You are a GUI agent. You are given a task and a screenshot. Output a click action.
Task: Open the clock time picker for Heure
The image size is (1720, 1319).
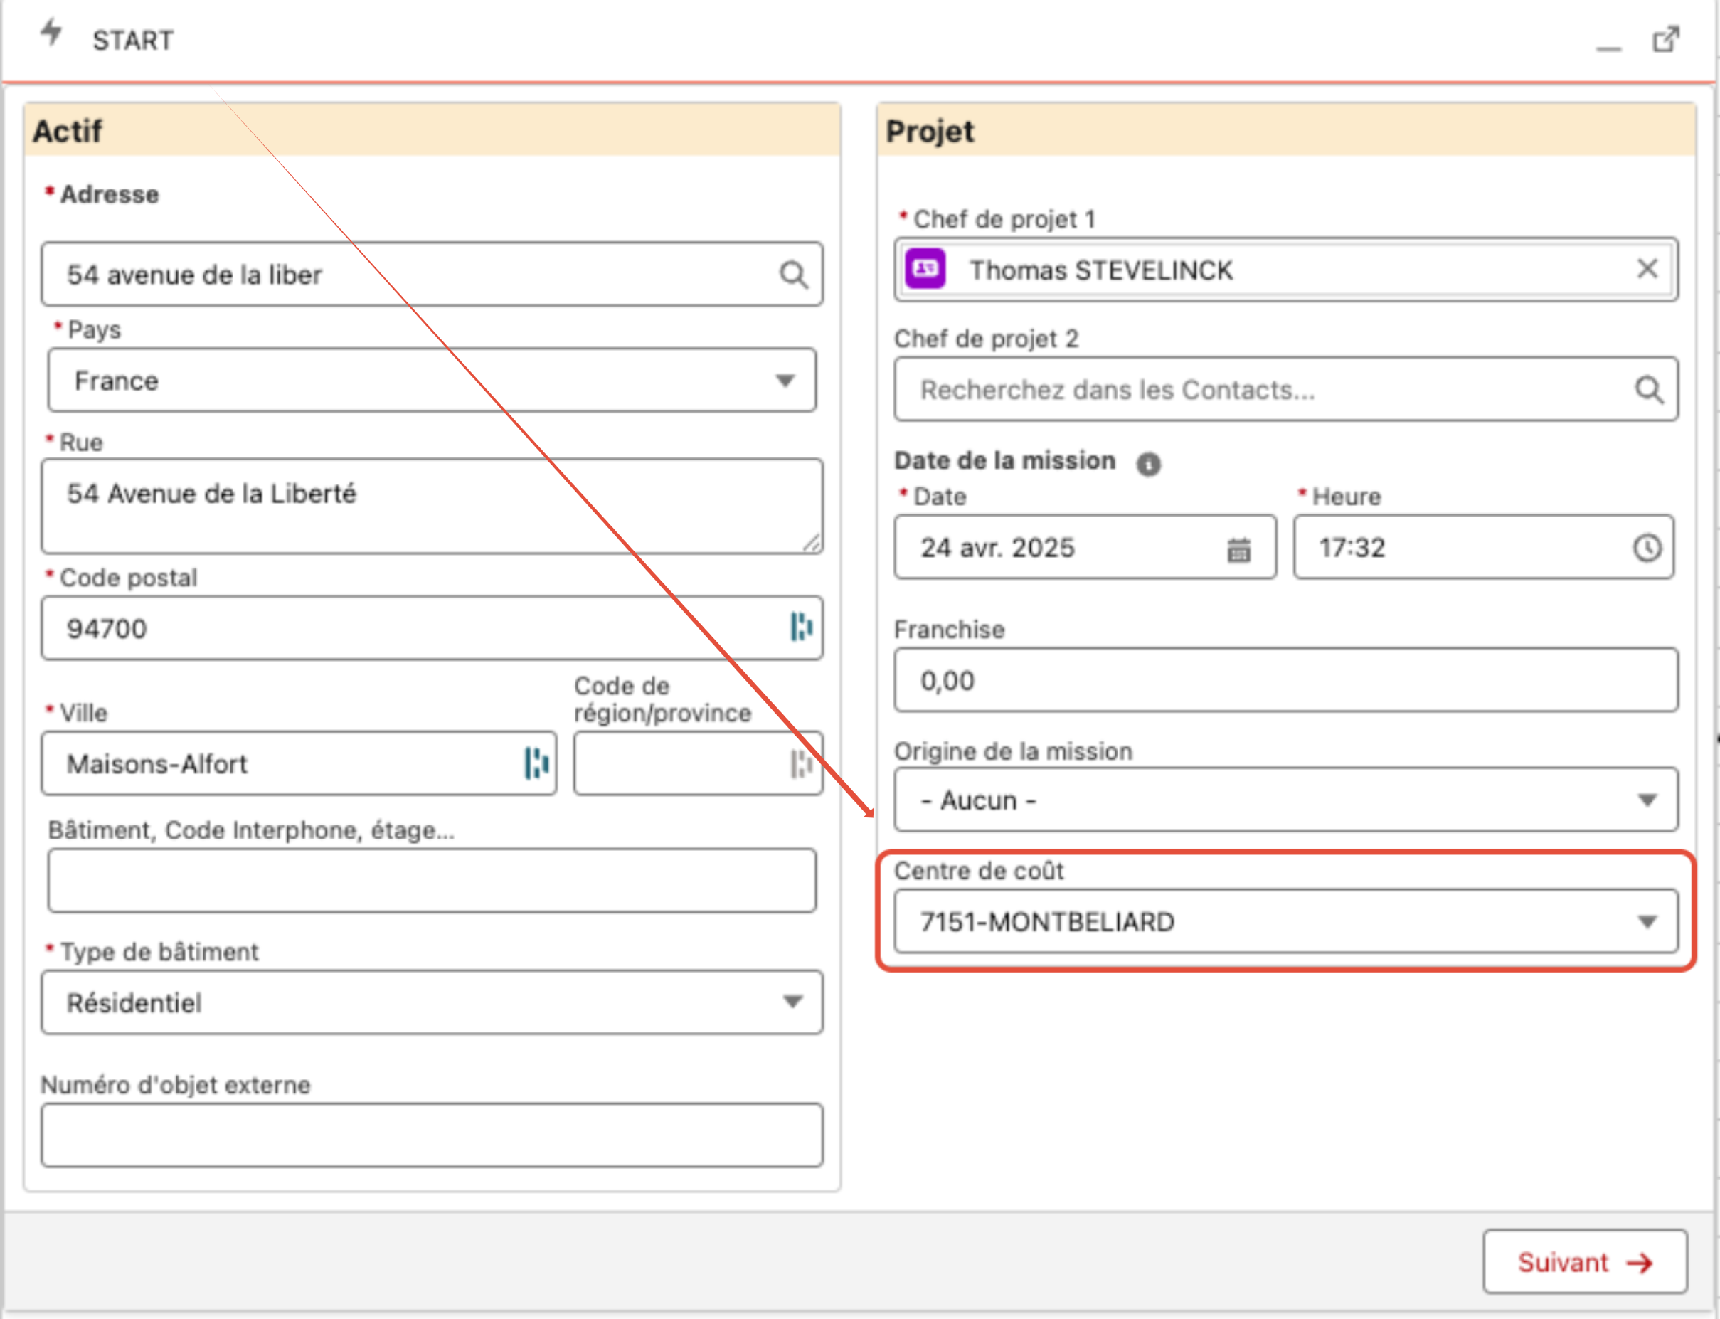coord(1647,547)
